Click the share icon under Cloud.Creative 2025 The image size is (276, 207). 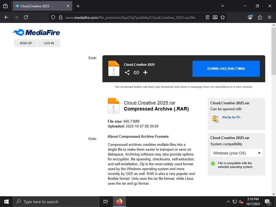(x=127, y=72)
